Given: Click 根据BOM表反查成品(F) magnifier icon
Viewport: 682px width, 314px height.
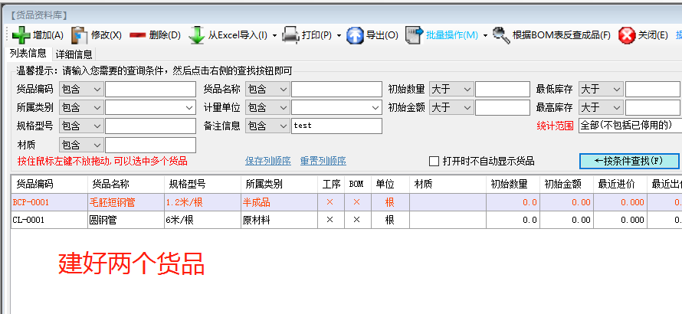Looking at the screenshot, I should (x=501, y=34).
